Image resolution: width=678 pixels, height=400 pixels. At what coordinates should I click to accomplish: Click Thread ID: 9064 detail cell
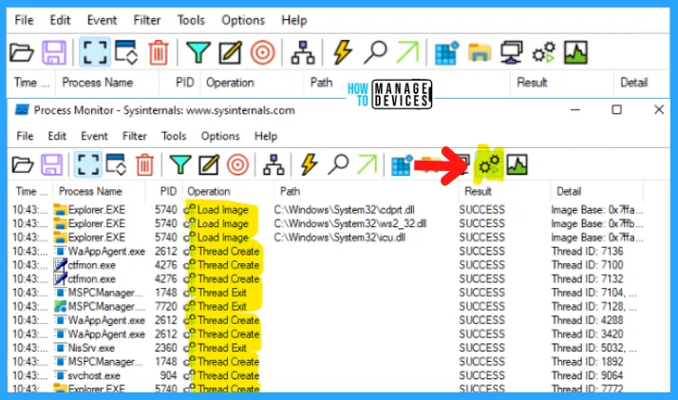(587, 375)
